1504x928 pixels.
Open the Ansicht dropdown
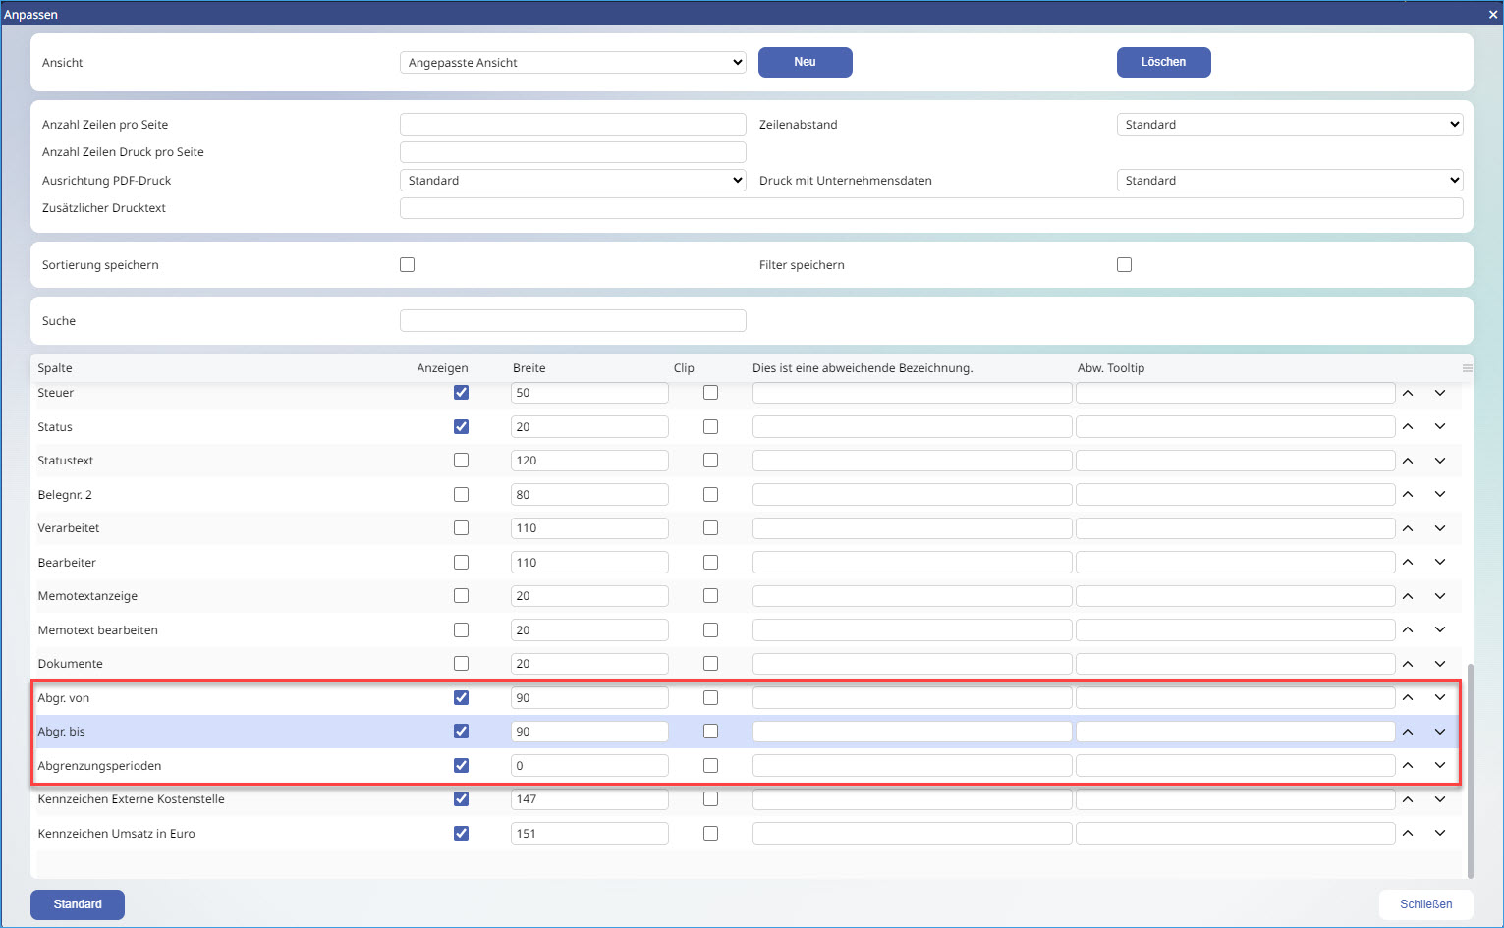click(573, 63)
